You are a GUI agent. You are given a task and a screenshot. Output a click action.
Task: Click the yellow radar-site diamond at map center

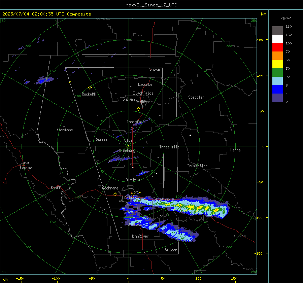pyautogui.click(x=129, y=147)
